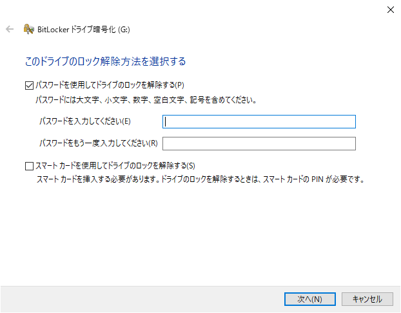Click the パスワードをもう一度入力してください(R) field label
The height and width of the screenshot is (313, 401).
coord(98,143)
